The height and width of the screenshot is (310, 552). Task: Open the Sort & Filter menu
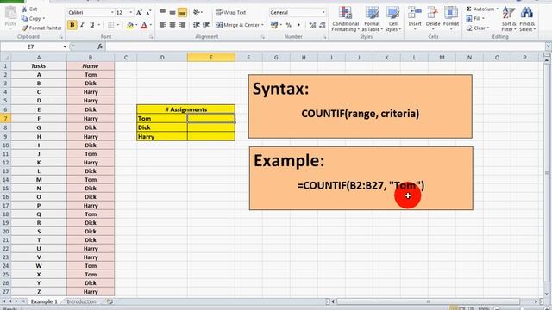coord(509,19)
